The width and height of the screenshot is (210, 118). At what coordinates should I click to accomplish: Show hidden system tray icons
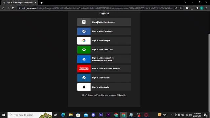tap(172, 115)
